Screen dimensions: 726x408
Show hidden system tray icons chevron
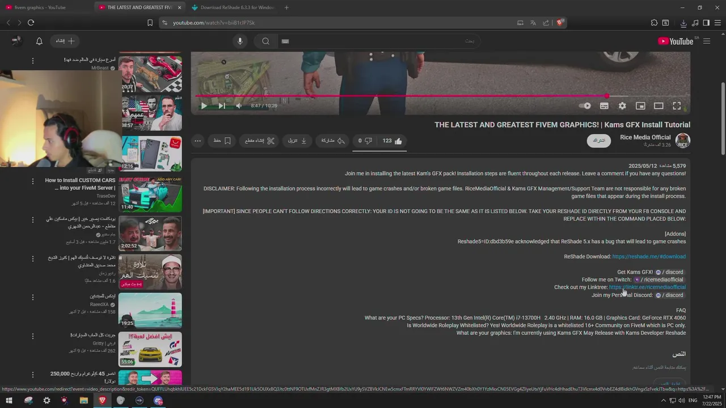click(664, 401)
